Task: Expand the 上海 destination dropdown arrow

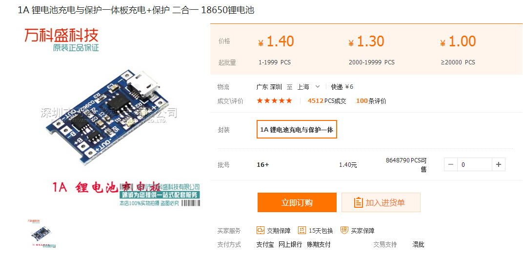Action: pyautogui.click(x=318, y=87)
